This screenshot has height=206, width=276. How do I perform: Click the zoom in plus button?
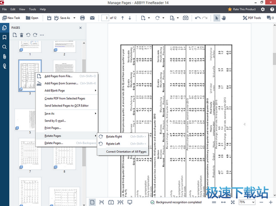(x=270, y=202)
